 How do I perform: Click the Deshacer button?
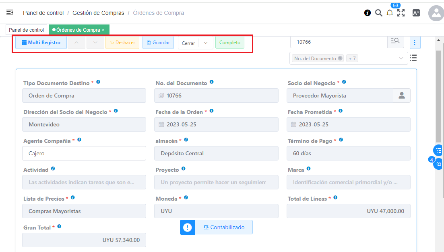(x=122, y=43)
